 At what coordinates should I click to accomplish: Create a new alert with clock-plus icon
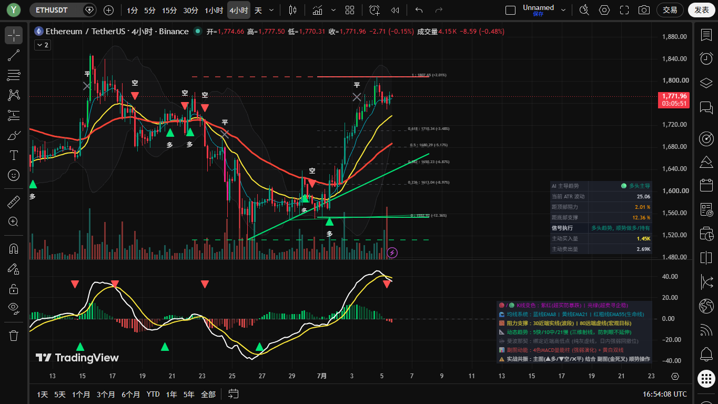coord(375,10)
